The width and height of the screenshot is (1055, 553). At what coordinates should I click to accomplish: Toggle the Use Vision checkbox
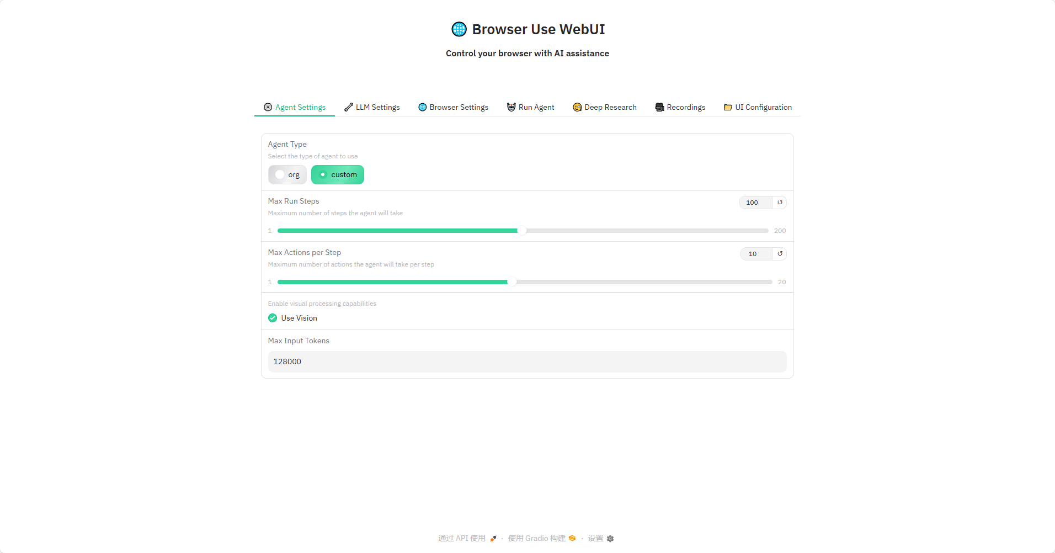pos(273,318)
